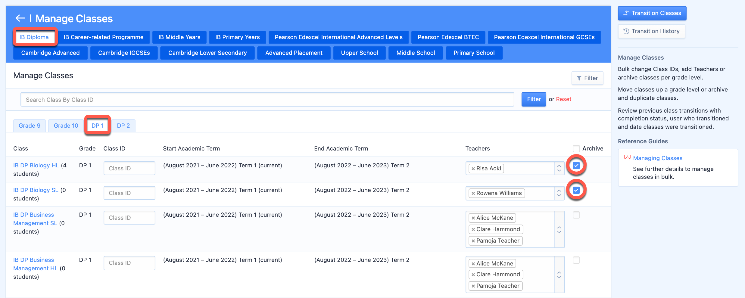
Task: Click Class ID field for Business Management HL
Action: 129,263
